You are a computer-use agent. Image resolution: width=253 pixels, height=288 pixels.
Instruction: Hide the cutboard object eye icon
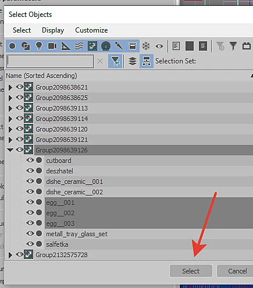(x=30, y=160)
